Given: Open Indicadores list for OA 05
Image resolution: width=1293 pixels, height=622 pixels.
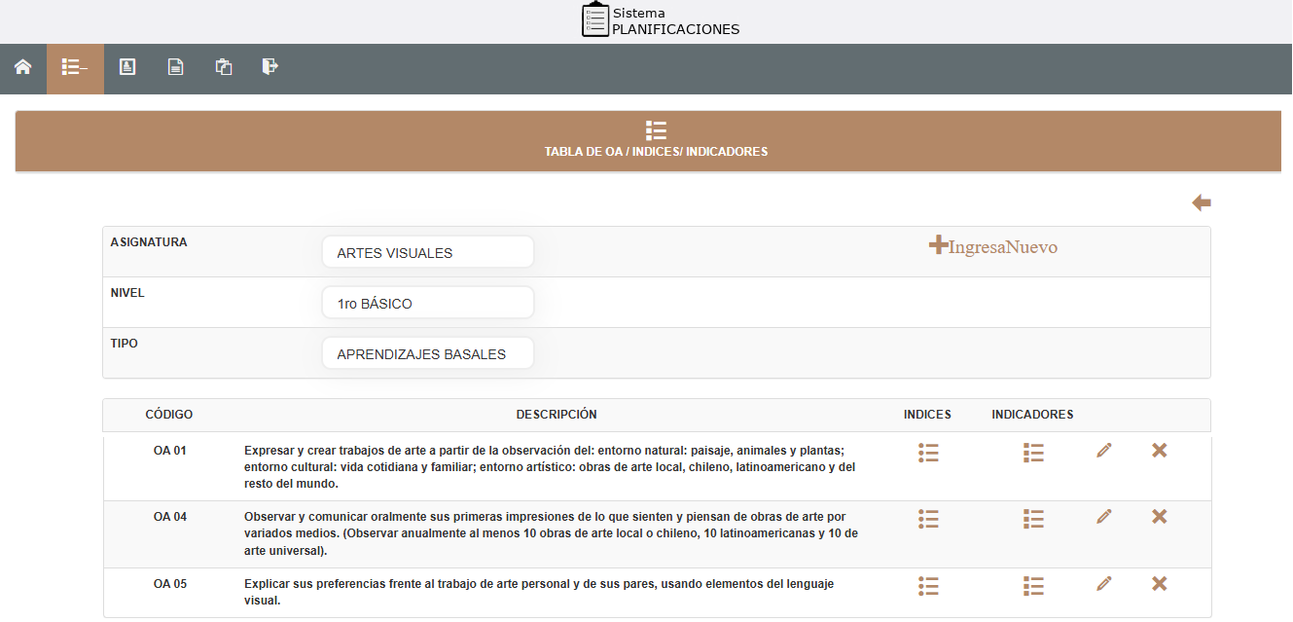Looking at the screenshot, I should pyautogui.click(x=1033, y=586).
